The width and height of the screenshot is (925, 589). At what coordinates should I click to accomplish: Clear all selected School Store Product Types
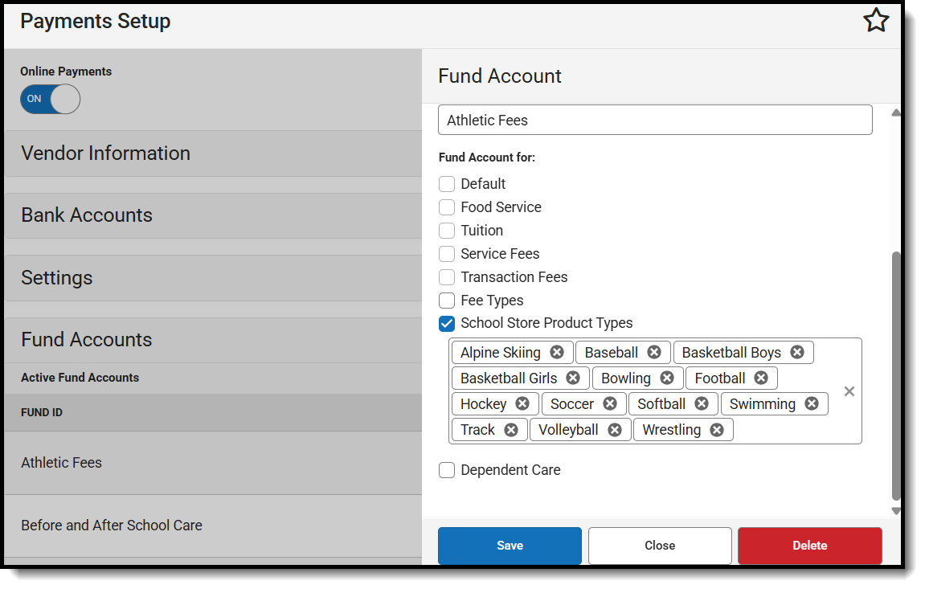click(849, 391)
